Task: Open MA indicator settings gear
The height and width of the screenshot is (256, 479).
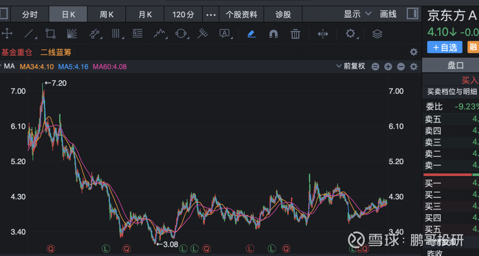Action: pos(414,67)
